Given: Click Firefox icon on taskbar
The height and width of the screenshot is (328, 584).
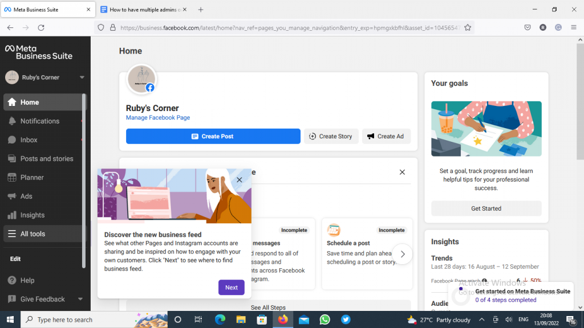Looking at the screenshot, I should (283, 319).
